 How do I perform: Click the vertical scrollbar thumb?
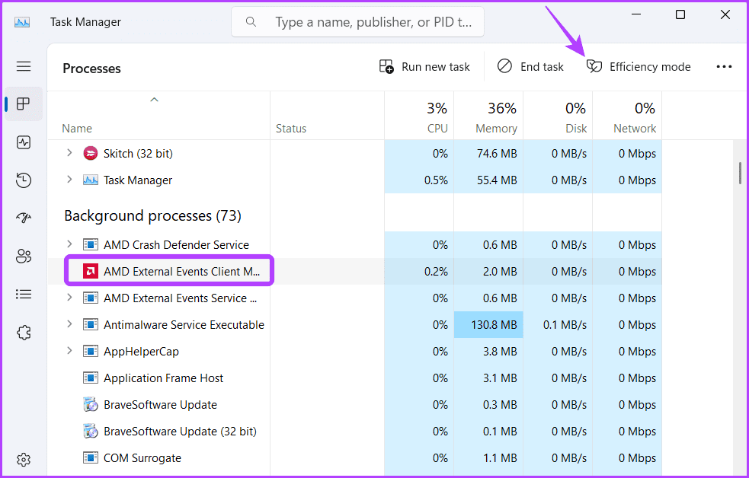[740, 173]
